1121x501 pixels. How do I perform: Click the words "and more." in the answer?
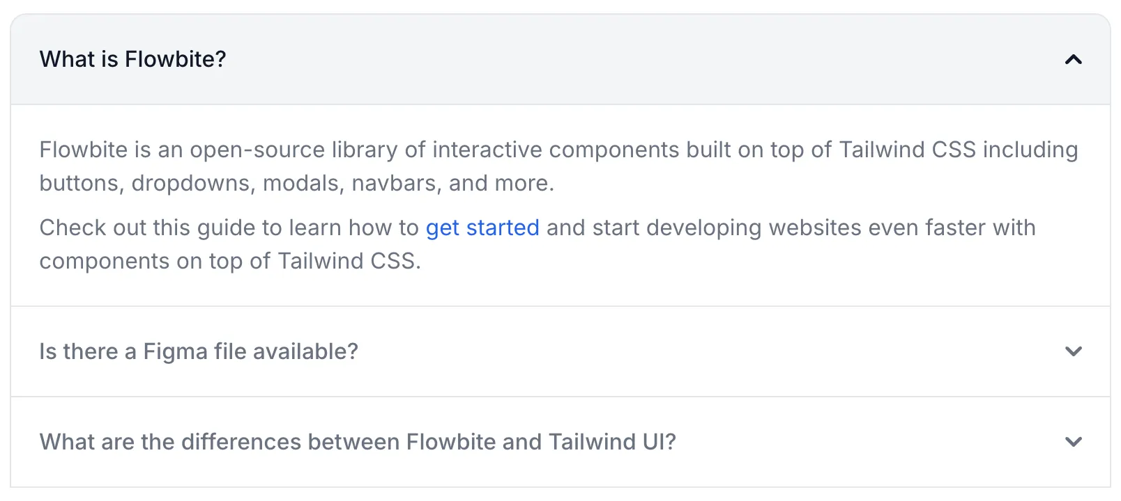click(501, 183)
